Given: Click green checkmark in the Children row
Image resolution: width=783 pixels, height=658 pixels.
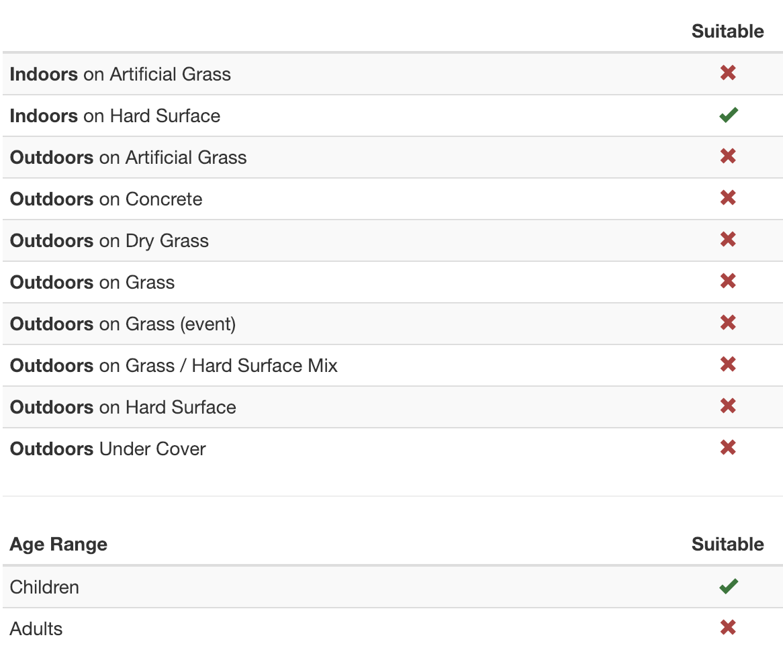Looking at the screenshot, I should (x=728, y=586).
